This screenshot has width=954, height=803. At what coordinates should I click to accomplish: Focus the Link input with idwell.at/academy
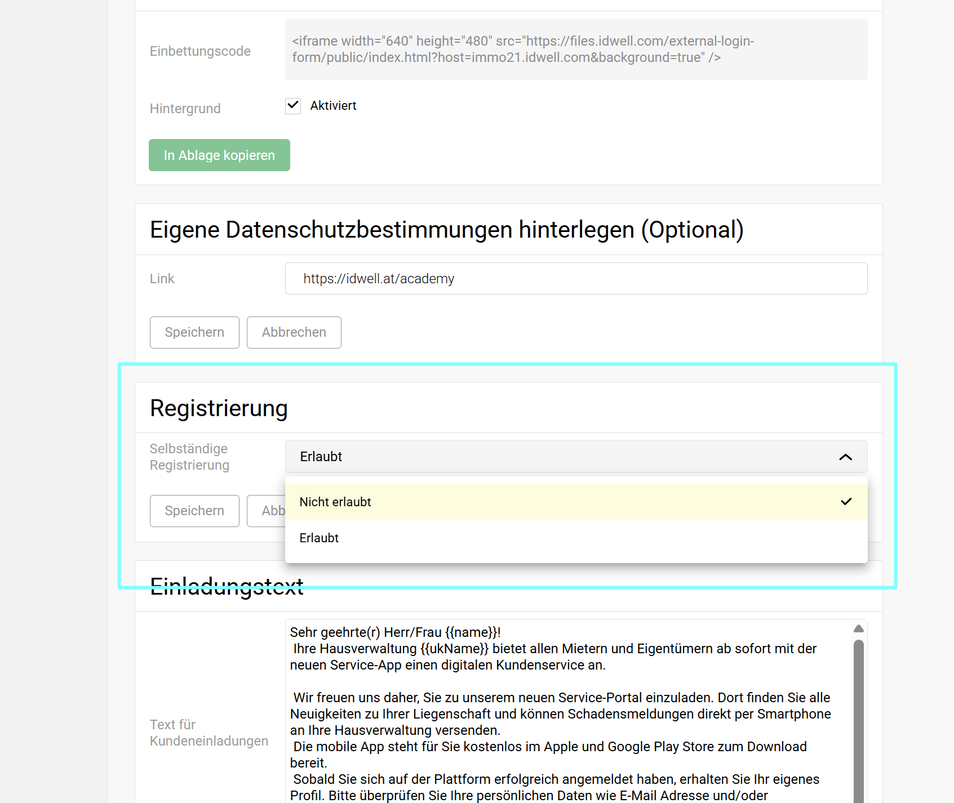pyautogui.click(x=575, y=279)
